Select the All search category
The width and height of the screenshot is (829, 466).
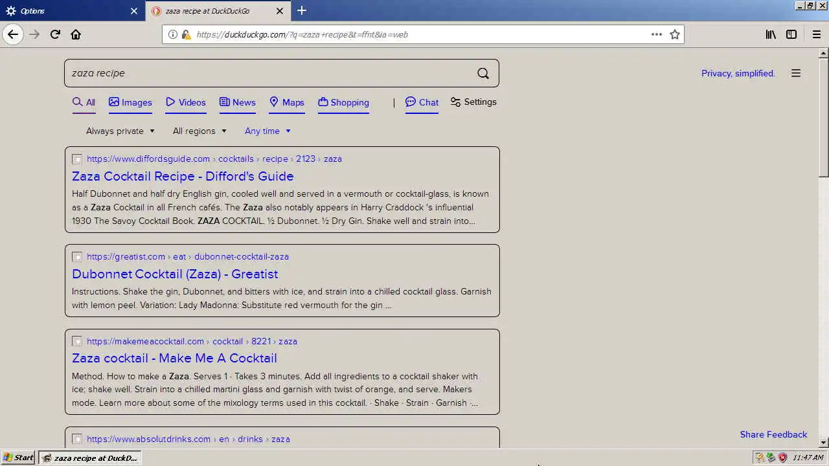(x=84, y=102)
